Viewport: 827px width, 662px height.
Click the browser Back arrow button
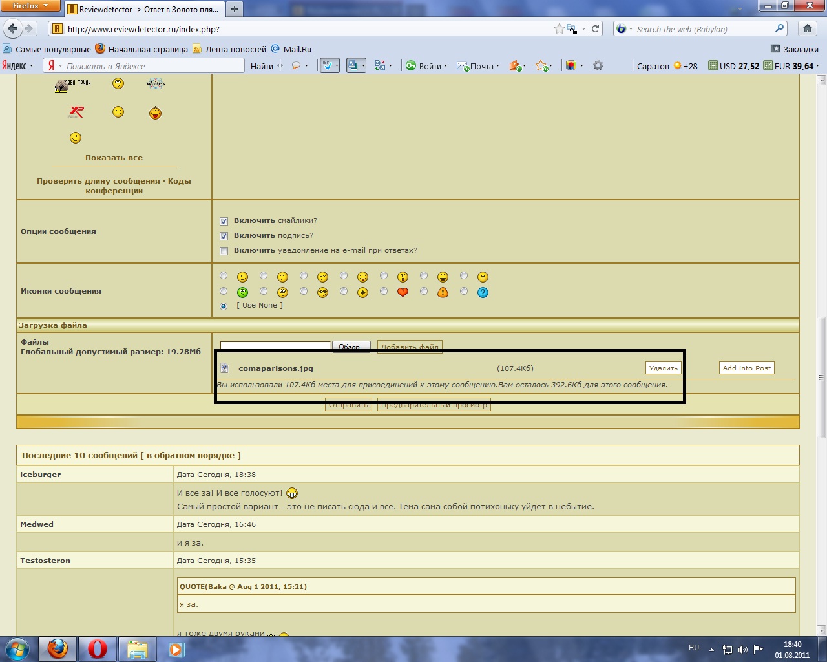point(12,29)
